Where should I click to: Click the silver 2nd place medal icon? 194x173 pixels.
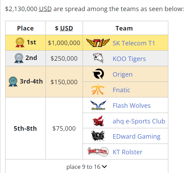coord(19,58)
